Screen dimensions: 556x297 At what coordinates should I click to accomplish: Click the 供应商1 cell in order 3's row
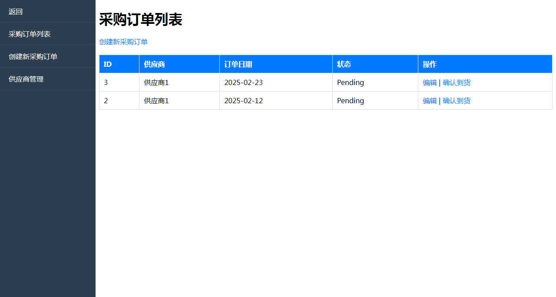(156, 82)
